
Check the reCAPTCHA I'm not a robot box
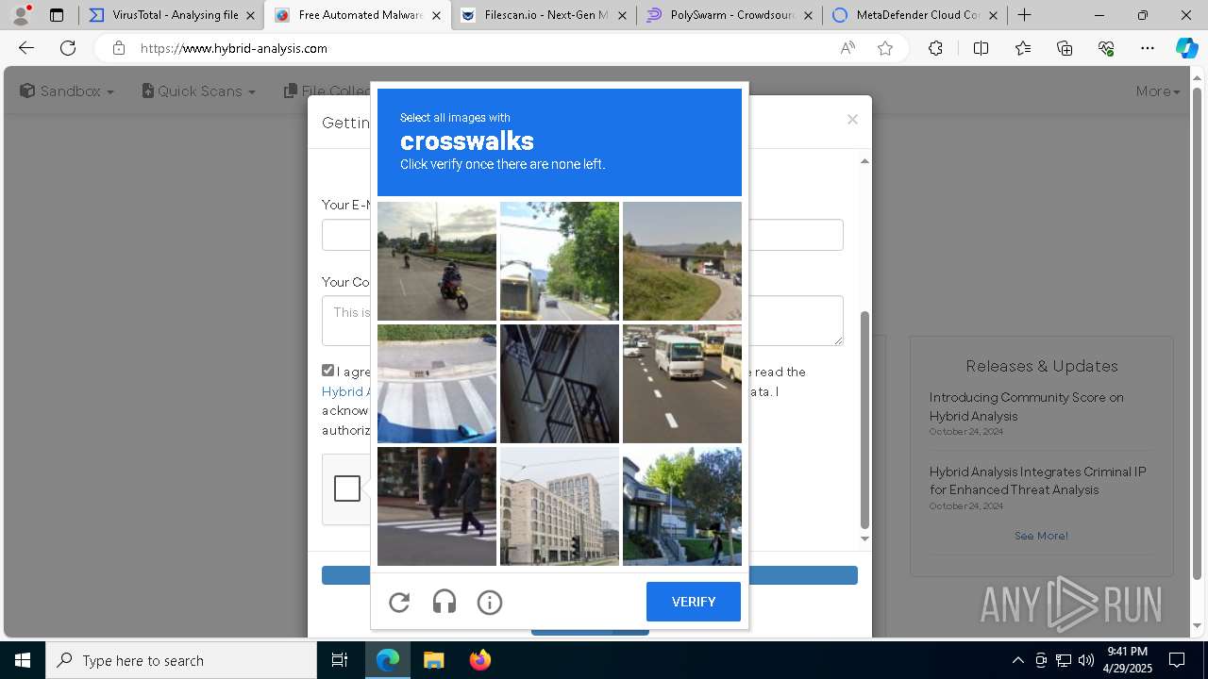(347, 489)
